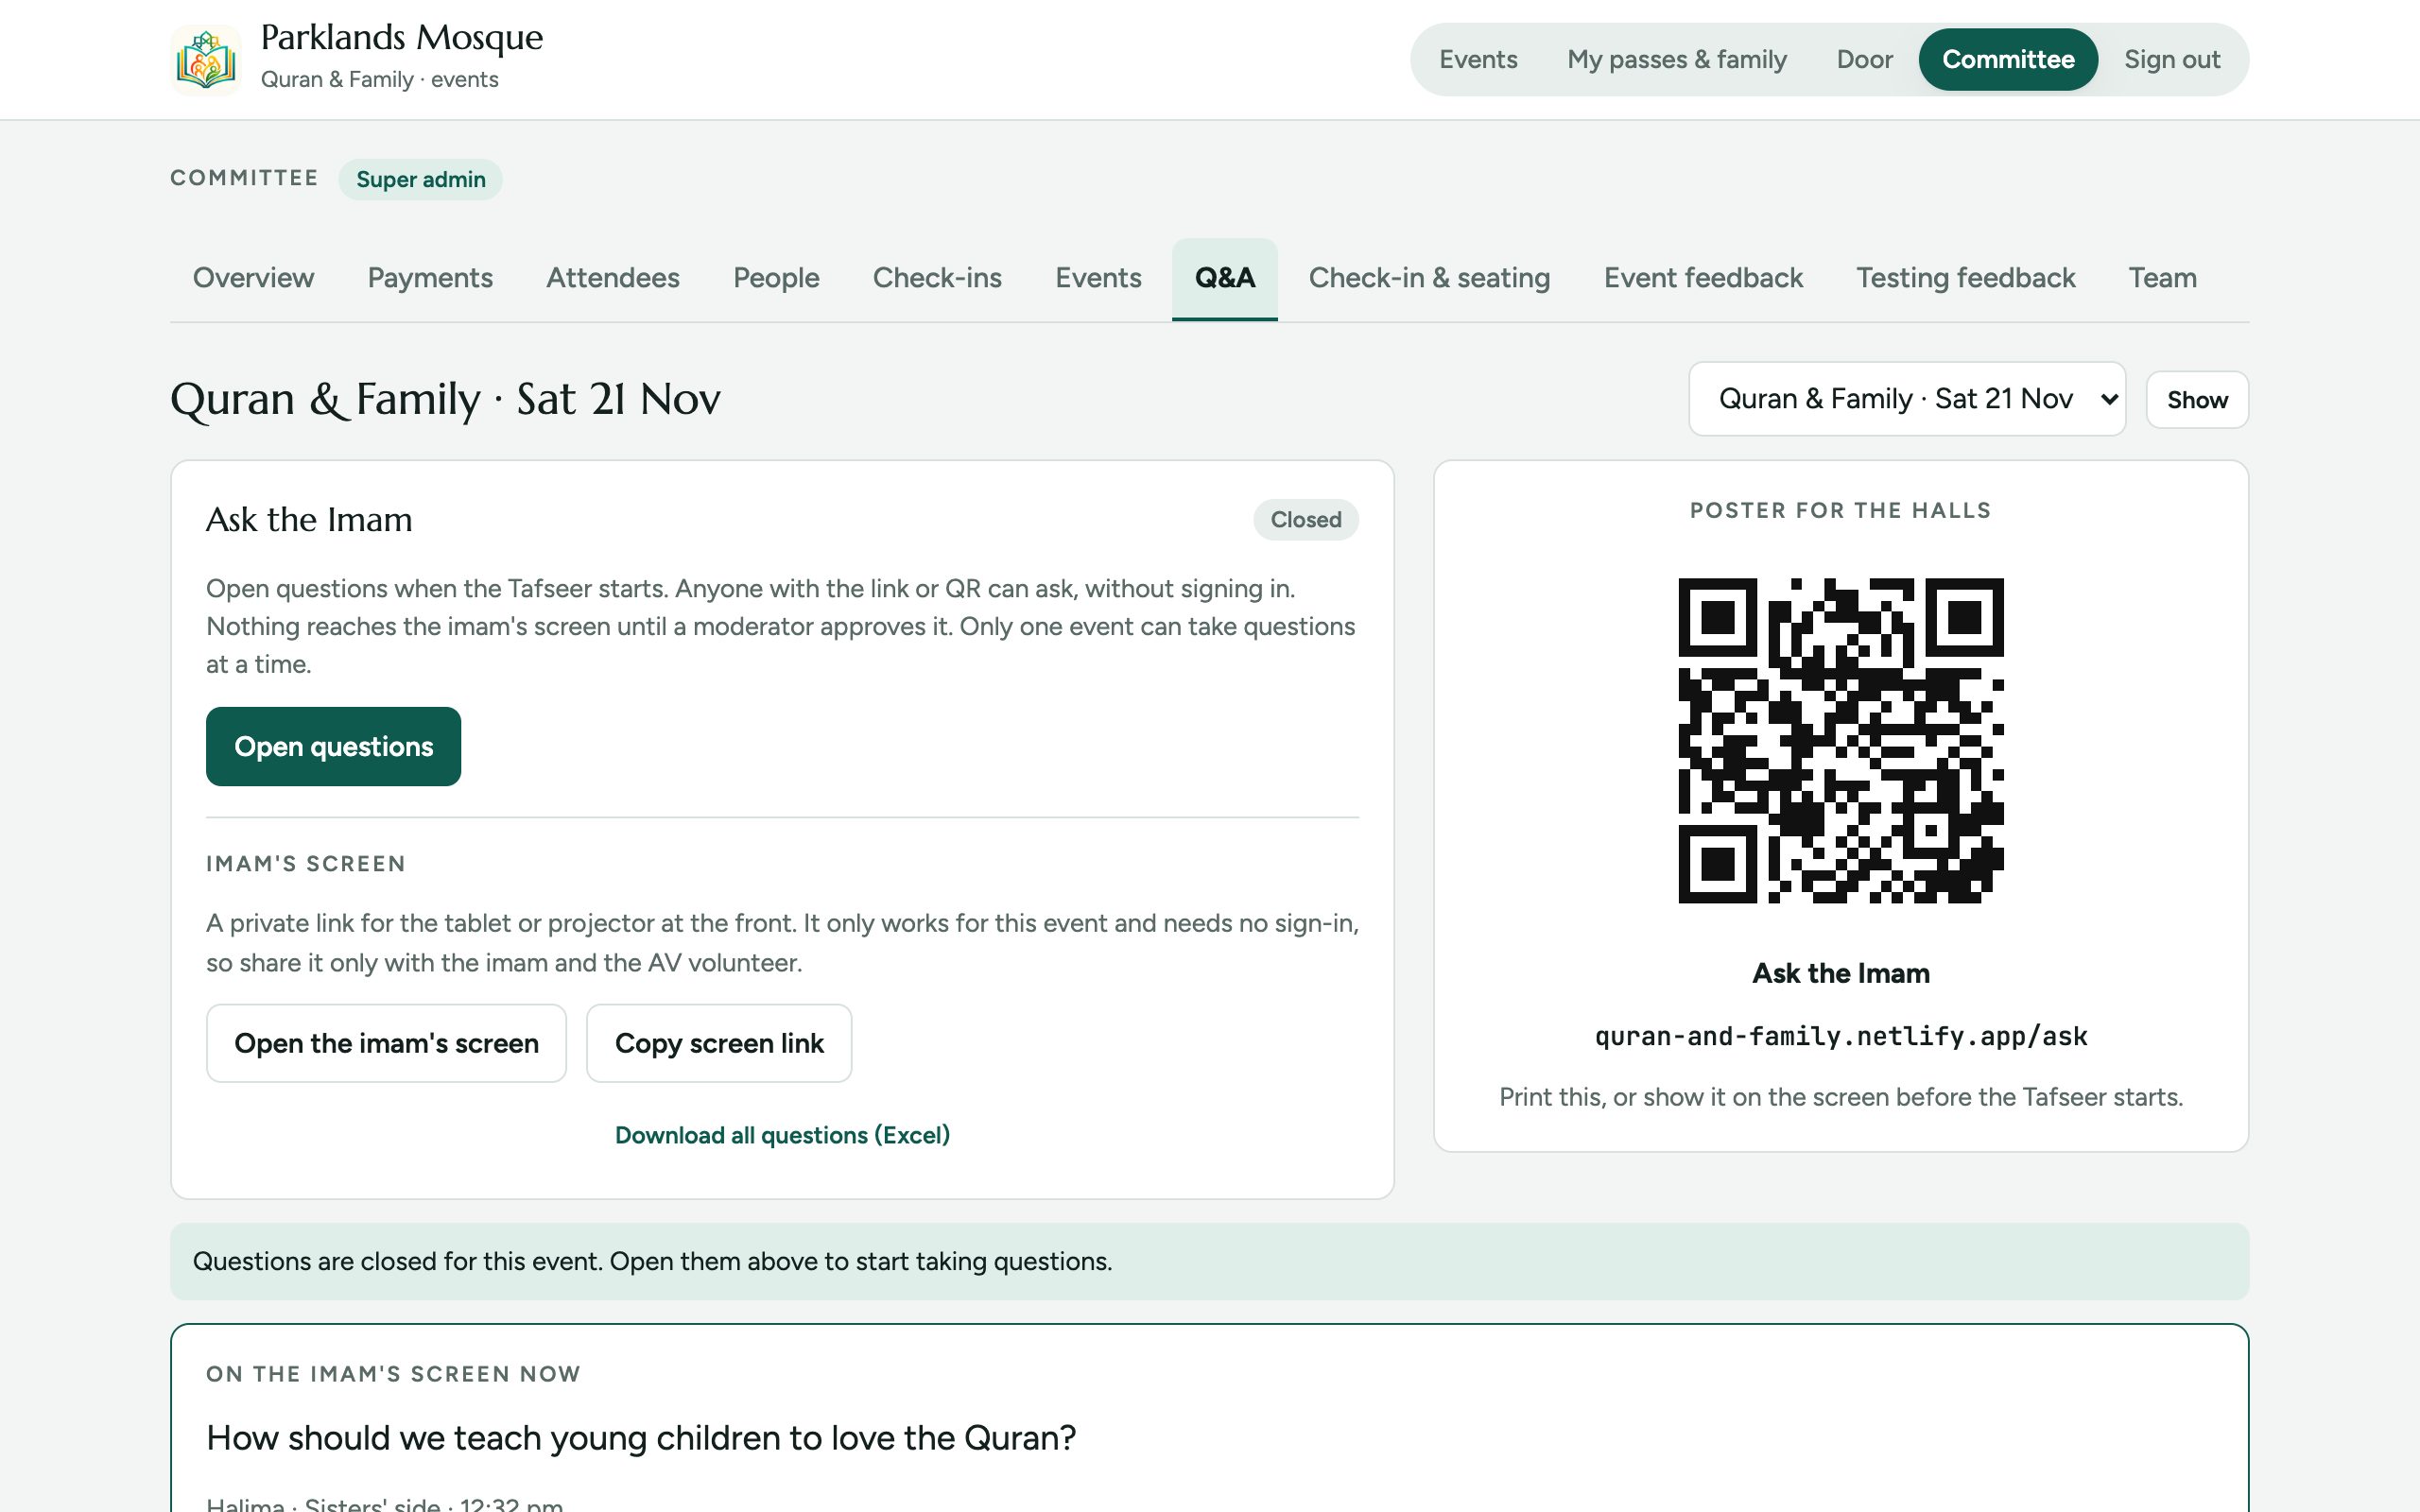Click ON THE IMAM'S SCREEN NOW label
The image size is (2420, 1512).
393,1374
